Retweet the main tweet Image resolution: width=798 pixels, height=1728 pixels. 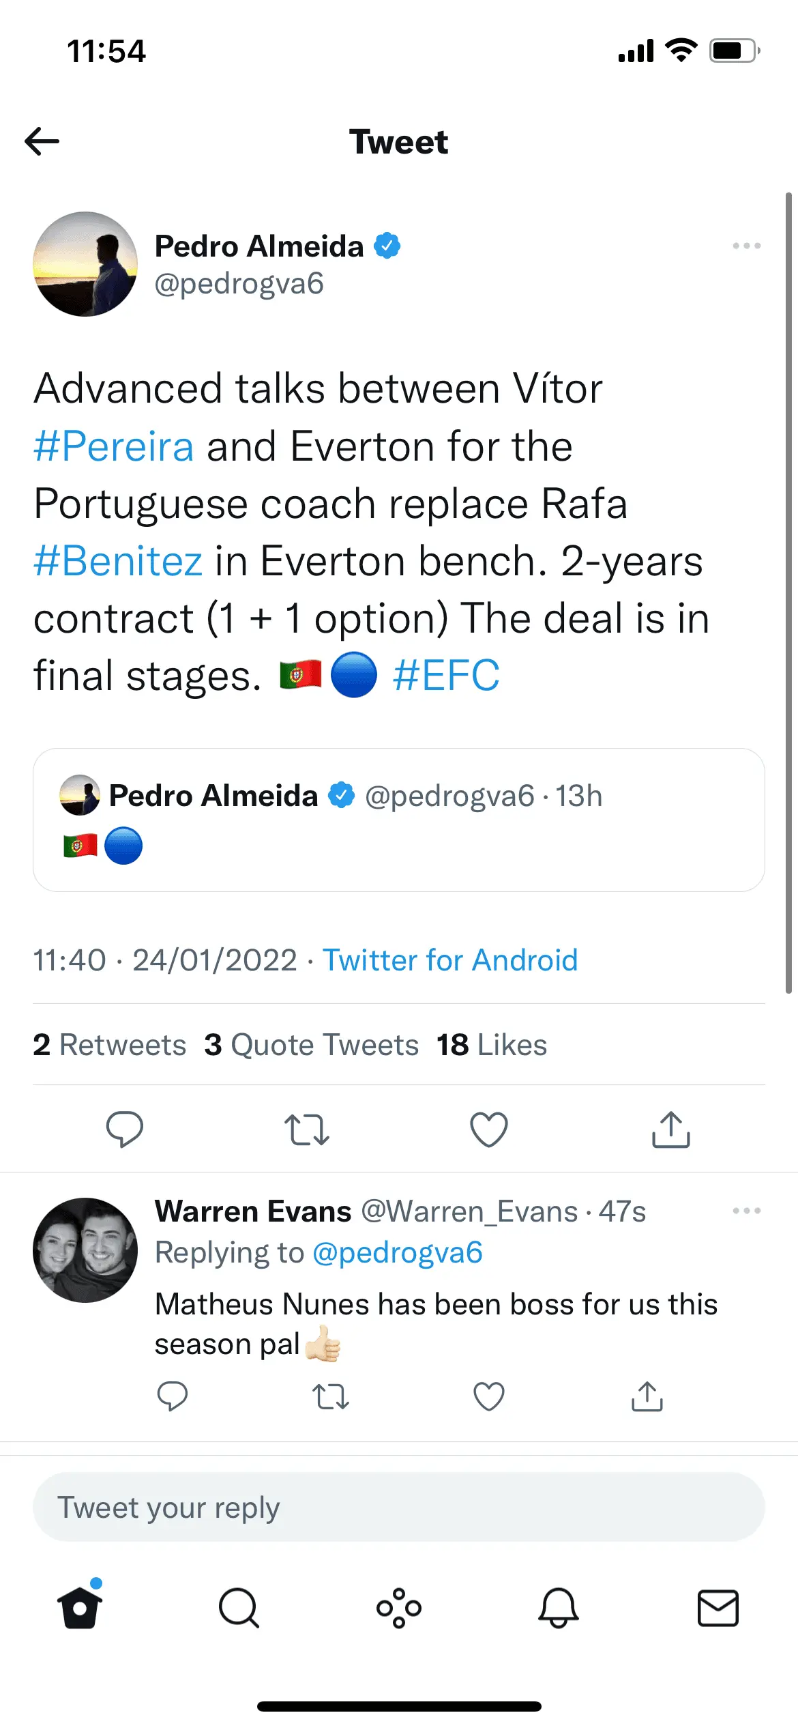click(x=306, y=1129)
